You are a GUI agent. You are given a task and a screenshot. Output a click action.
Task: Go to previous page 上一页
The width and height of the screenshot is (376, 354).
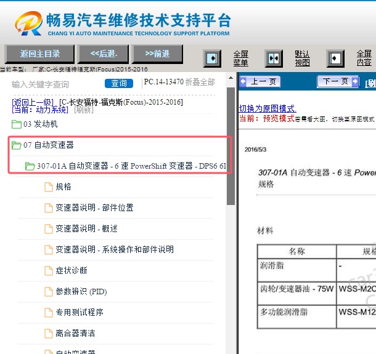coord(260,82)
